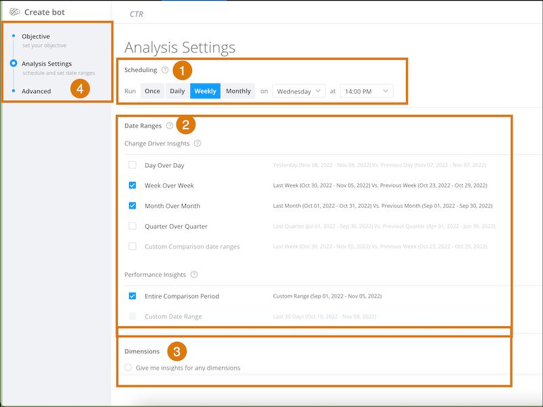Uncheck Entire Comparison Period checkbox
The height and width of the screenshot is (407, 543).
pyautogui.click(x=132, y=296)
